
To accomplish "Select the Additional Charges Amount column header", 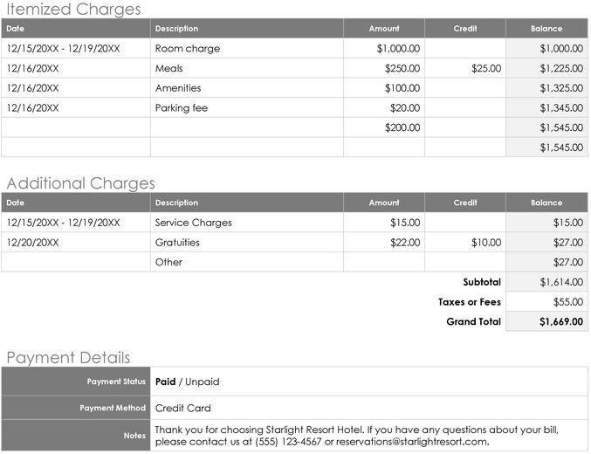I will coord(384,203).
